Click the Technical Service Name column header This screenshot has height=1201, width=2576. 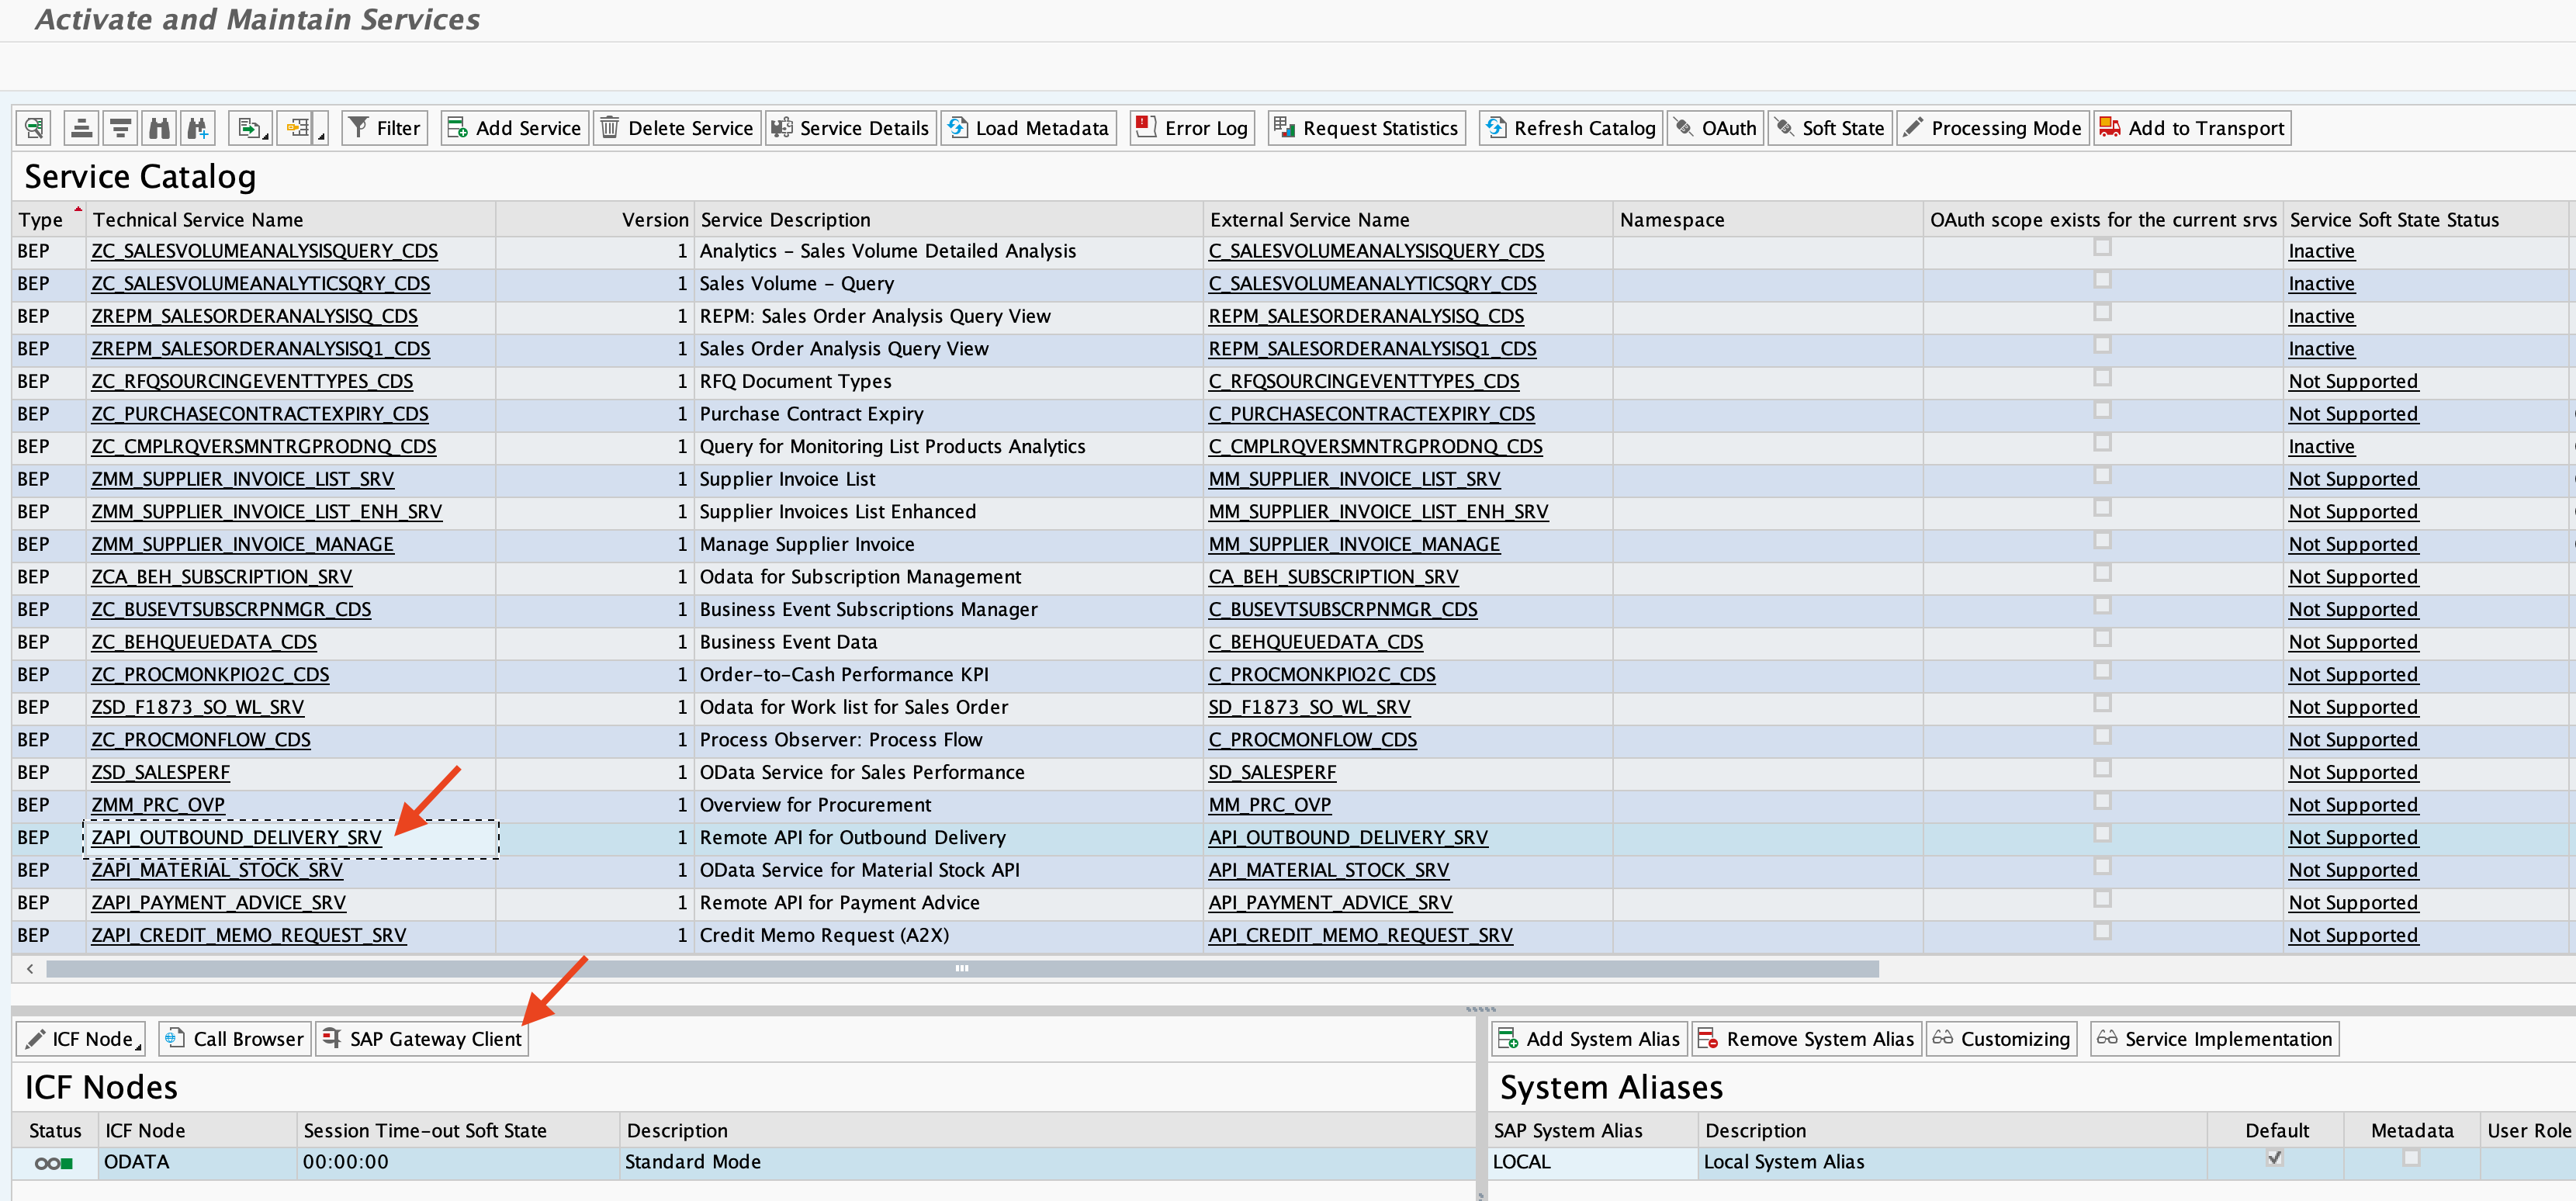tap(198, 220)
